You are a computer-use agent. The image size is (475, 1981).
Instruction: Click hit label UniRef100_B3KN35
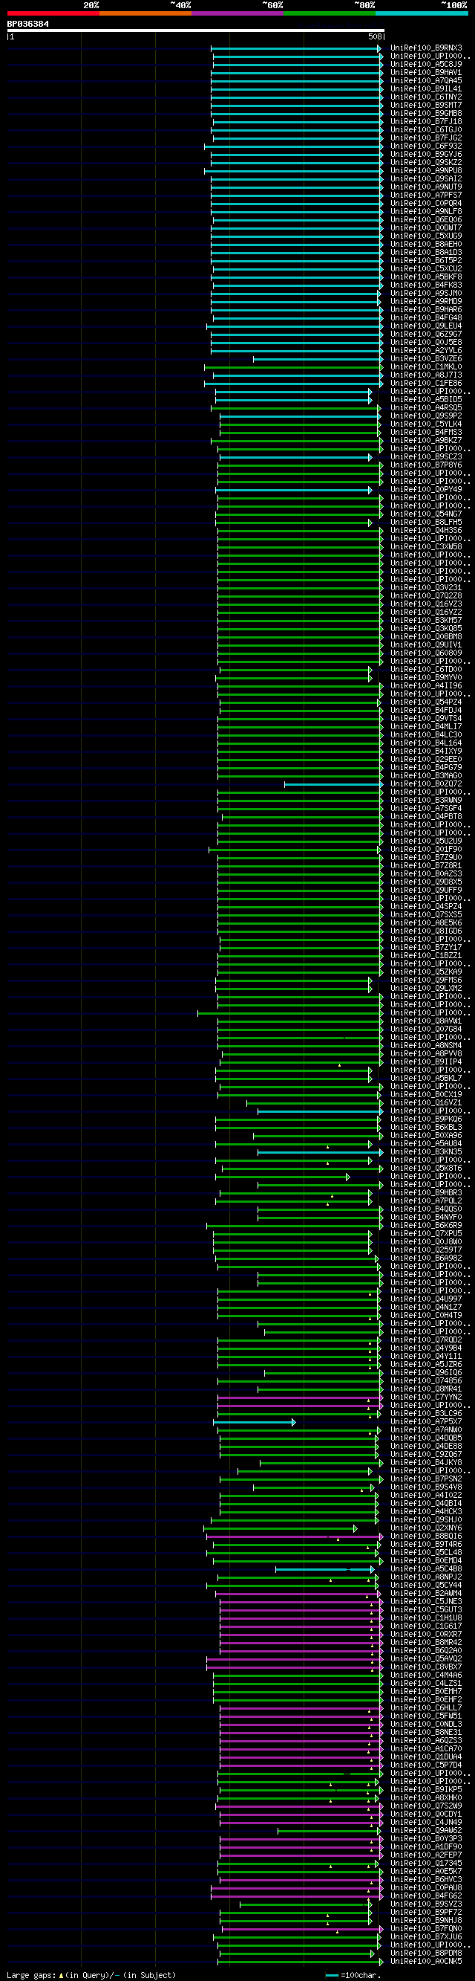(426, 1152)
